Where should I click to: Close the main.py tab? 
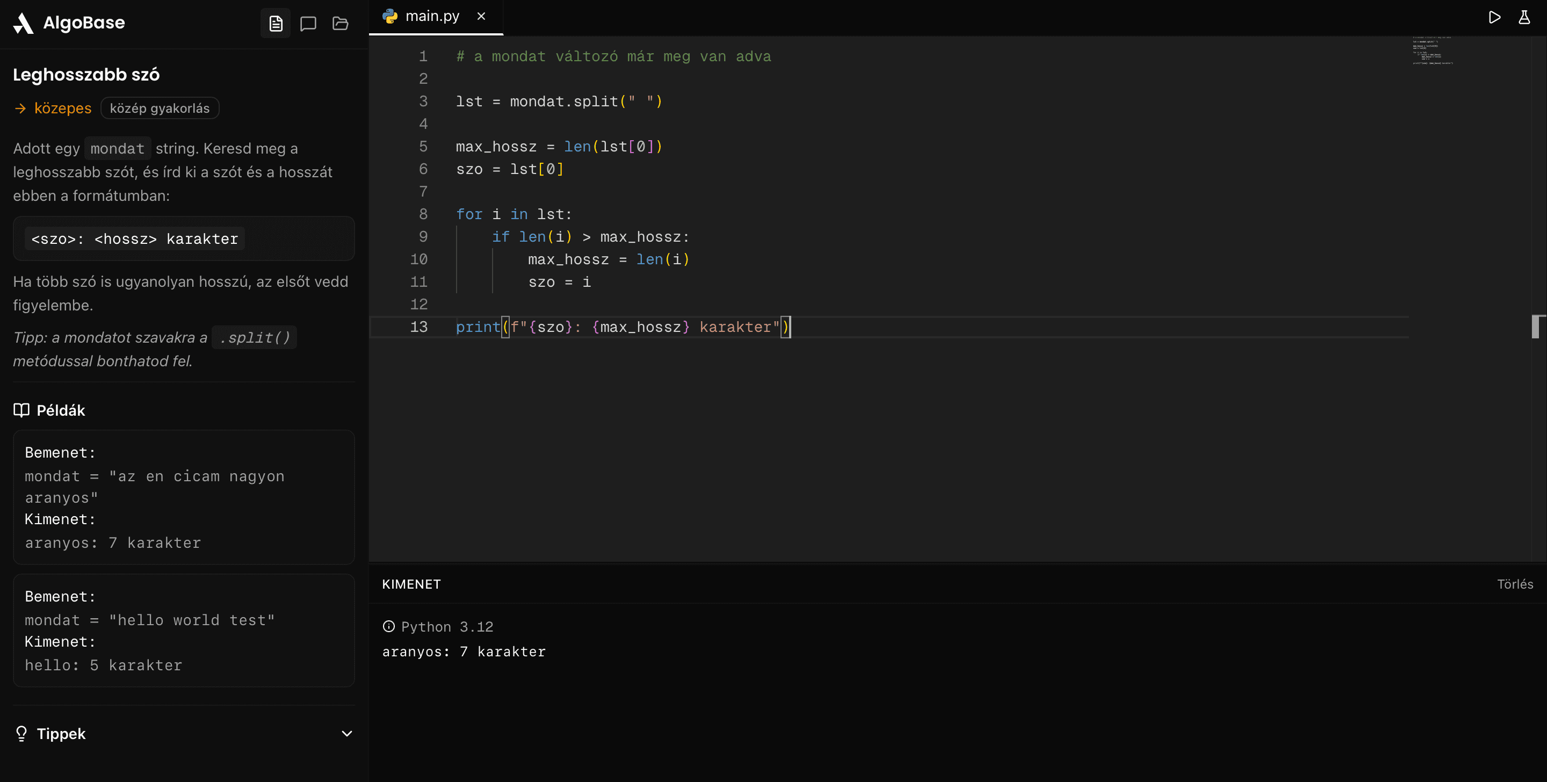[x=481, y=16]
